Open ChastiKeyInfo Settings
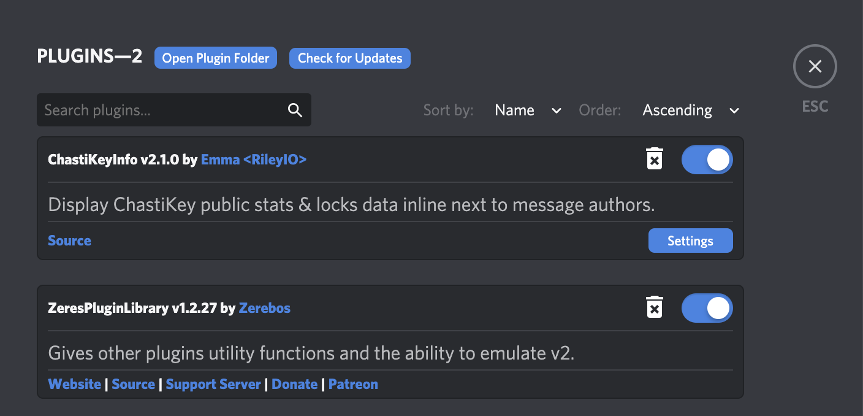Screen dimensions: 863x416 (x=690, y=241)
